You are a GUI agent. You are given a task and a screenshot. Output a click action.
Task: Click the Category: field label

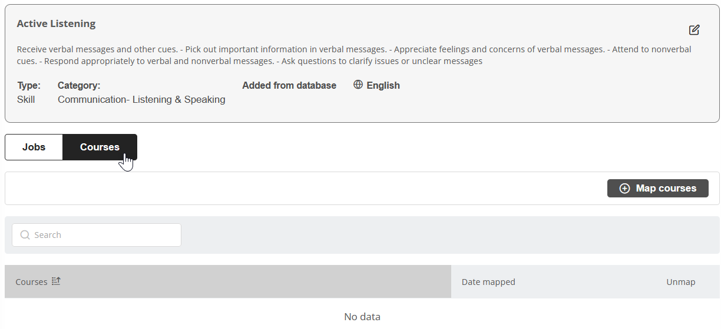[79, 85]
